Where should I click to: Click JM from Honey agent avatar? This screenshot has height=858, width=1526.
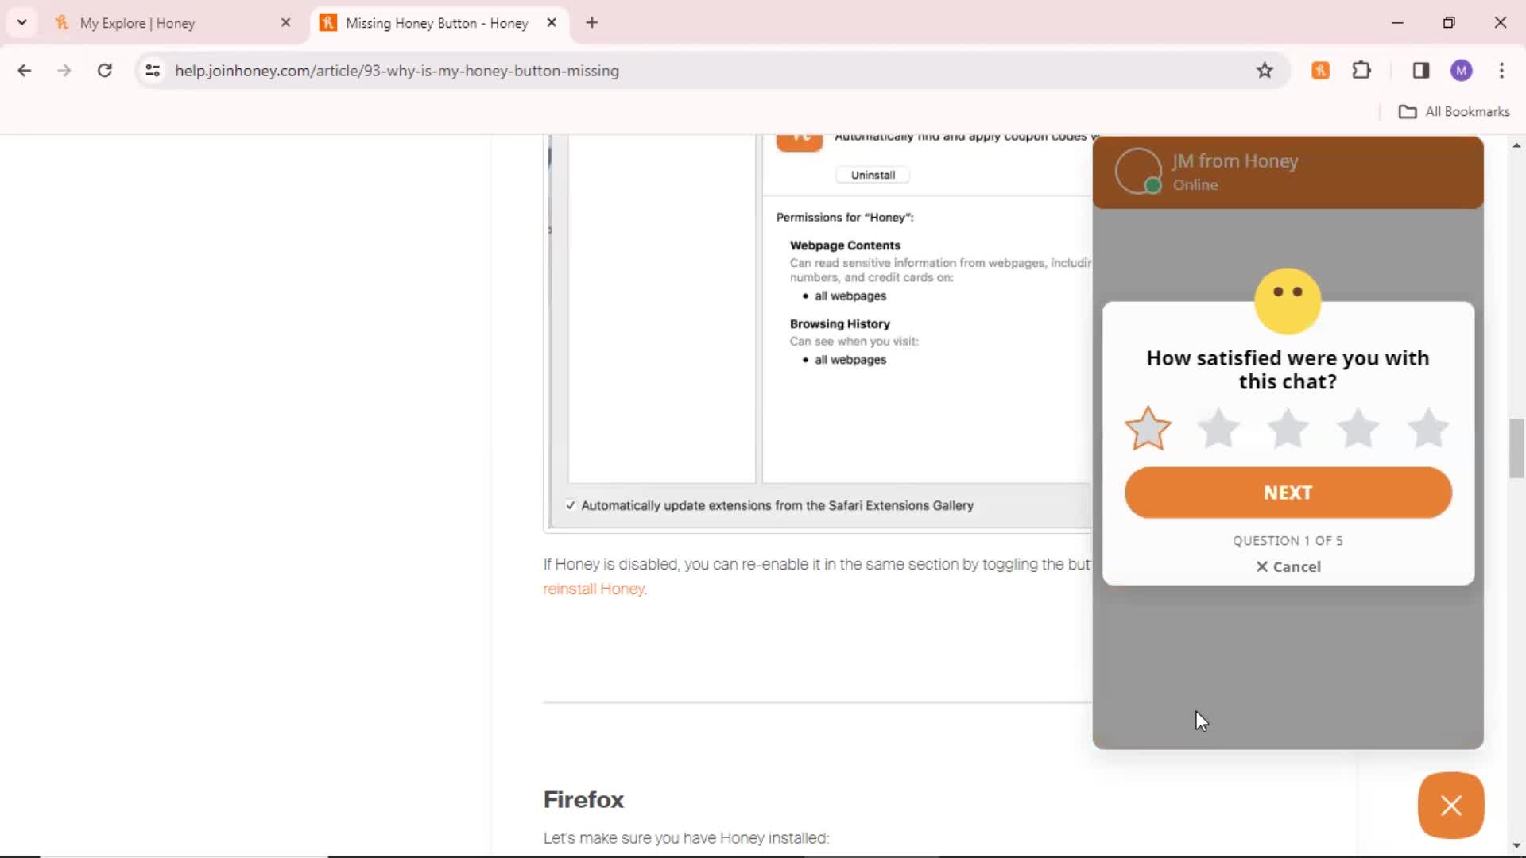tap(1138, 171)
